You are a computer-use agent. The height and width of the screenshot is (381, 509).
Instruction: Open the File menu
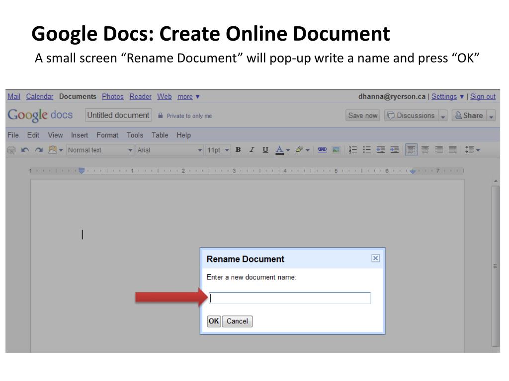tap(13, 135)
